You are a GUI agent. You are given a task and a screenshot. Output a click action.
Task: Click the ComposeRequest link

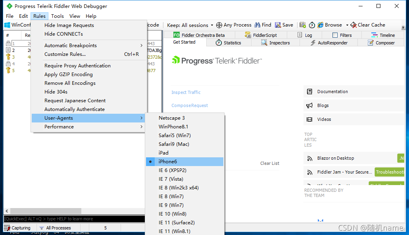[190, 105]
